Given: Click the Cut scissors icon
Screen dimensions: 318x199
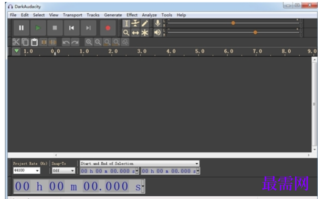Looking at the screenshot, I should pyautogui.click(x=16, y=42).
